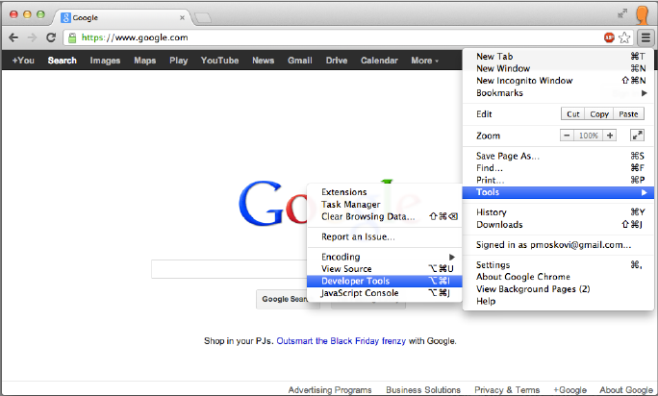The height and width of the screenshot is (396, 658).
Task: Close the Google tab
Action: pyautogui.click(x=182, y=17)
